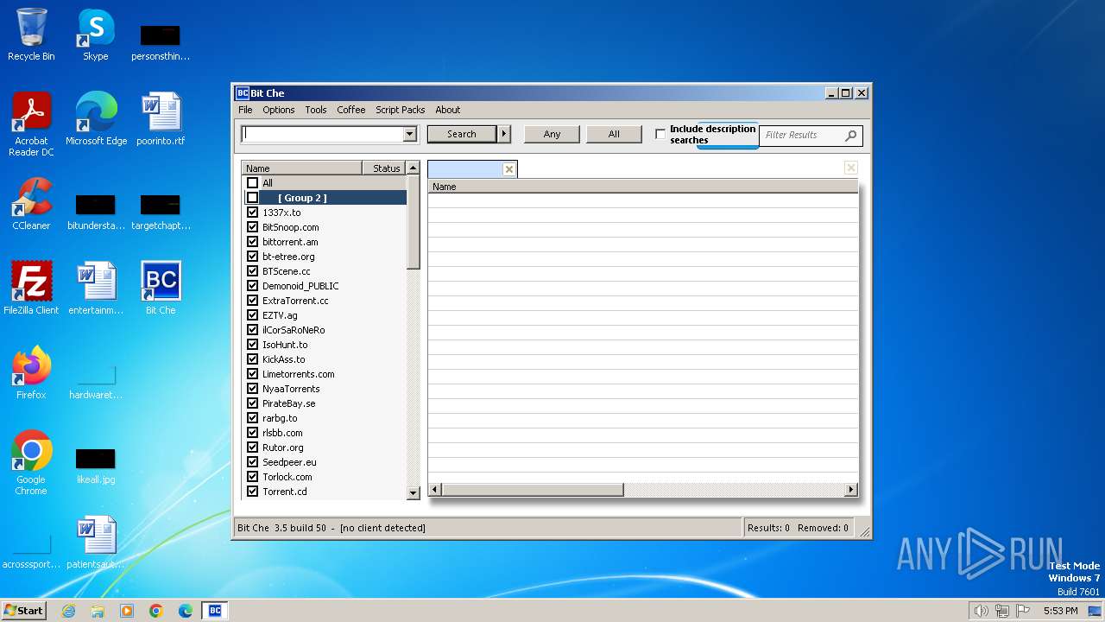Open the search term dropdown arrow
Screen dimensions: 1105x622
pyautogui.click(x=410, y=134)
